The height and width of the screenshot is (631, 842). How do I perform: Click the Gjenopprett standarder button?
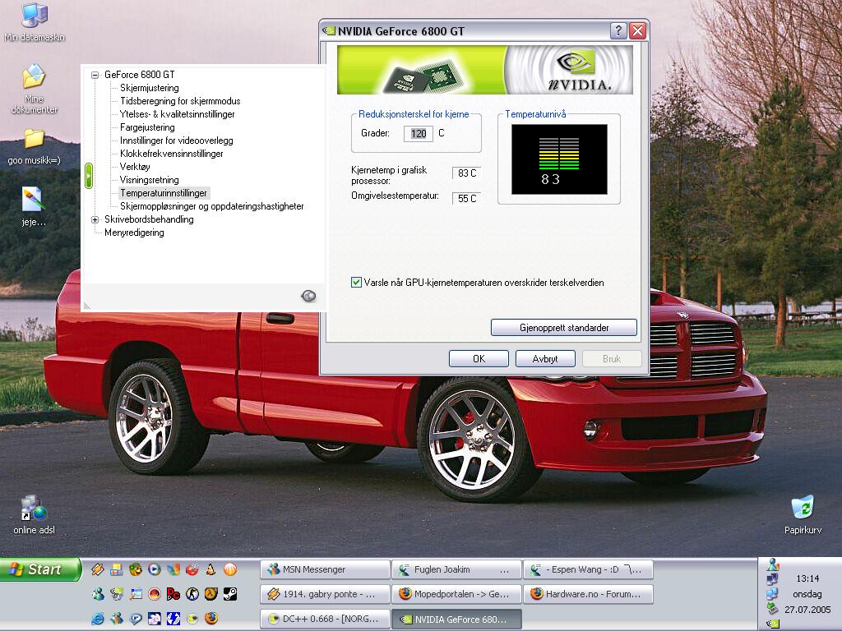[x=564, y=328]
